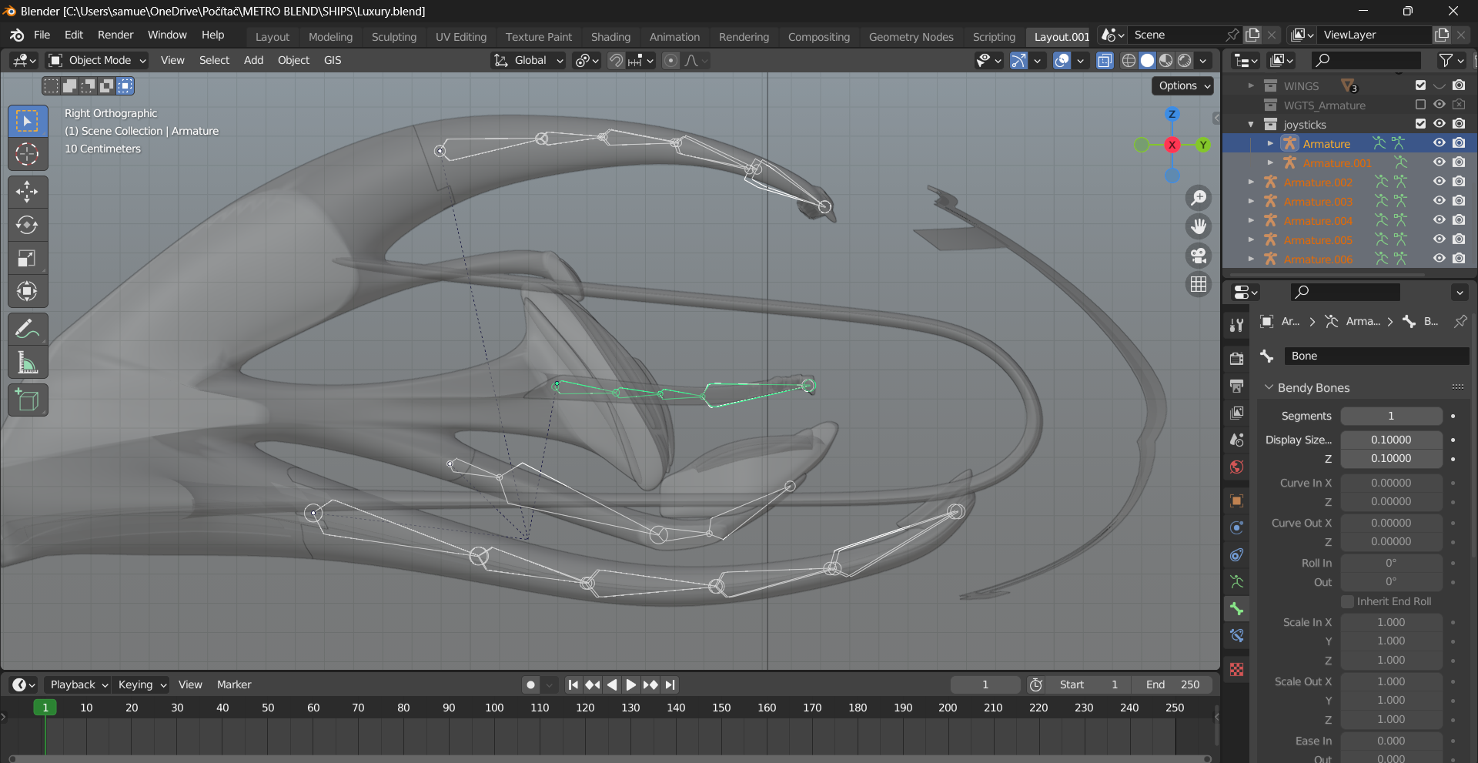Image resolution: width=1478 pixels, height=763 pixels.
Task: Click the Segments value field
Action: click(x=1390, y=416)
